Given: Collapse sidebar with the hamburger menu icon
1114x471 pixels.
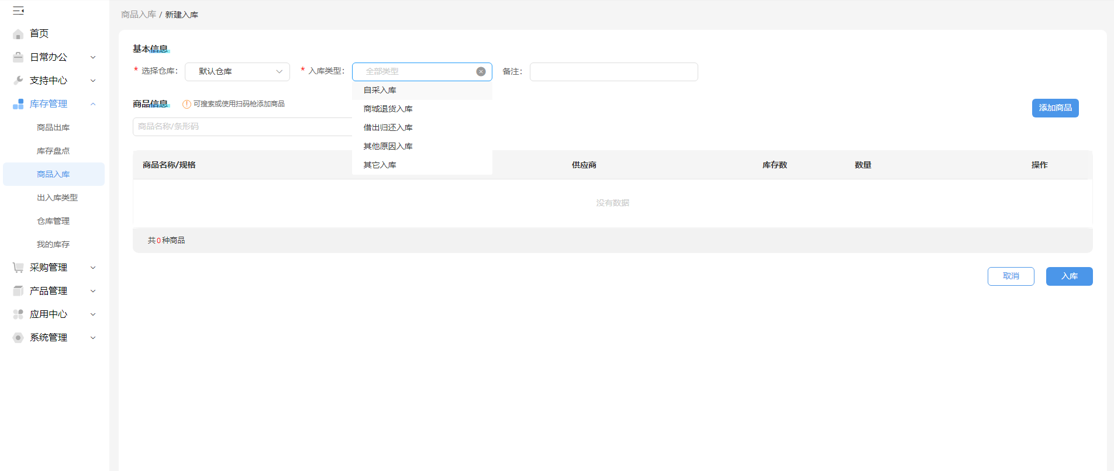Looking at the screenshot, I should click(18, 11).
